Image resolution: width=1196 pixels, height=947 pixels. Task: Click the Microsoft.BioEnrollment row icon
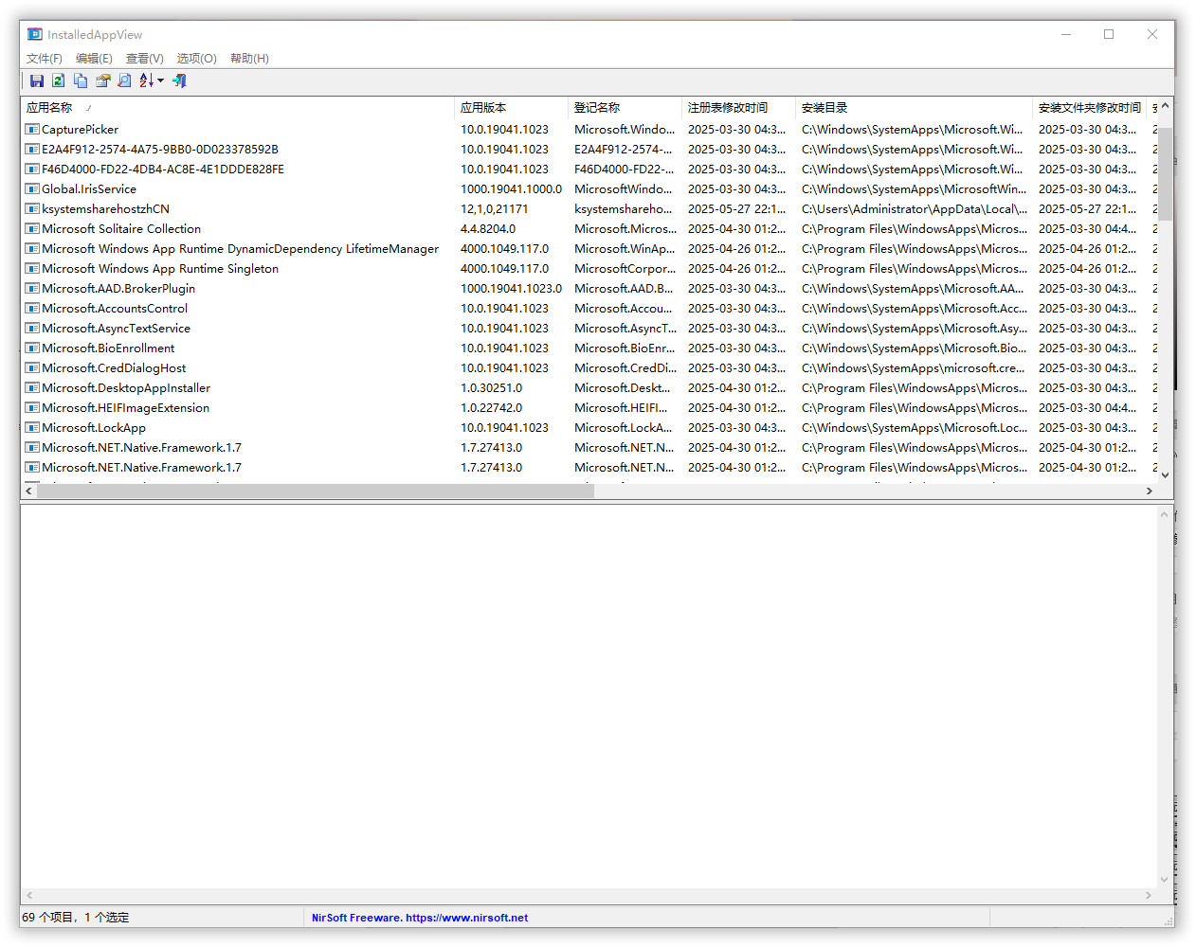click(32, 348)
